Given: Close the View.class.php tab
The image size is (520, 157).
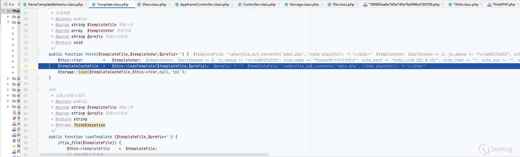Looking at the screenshot, I should 169,4.
